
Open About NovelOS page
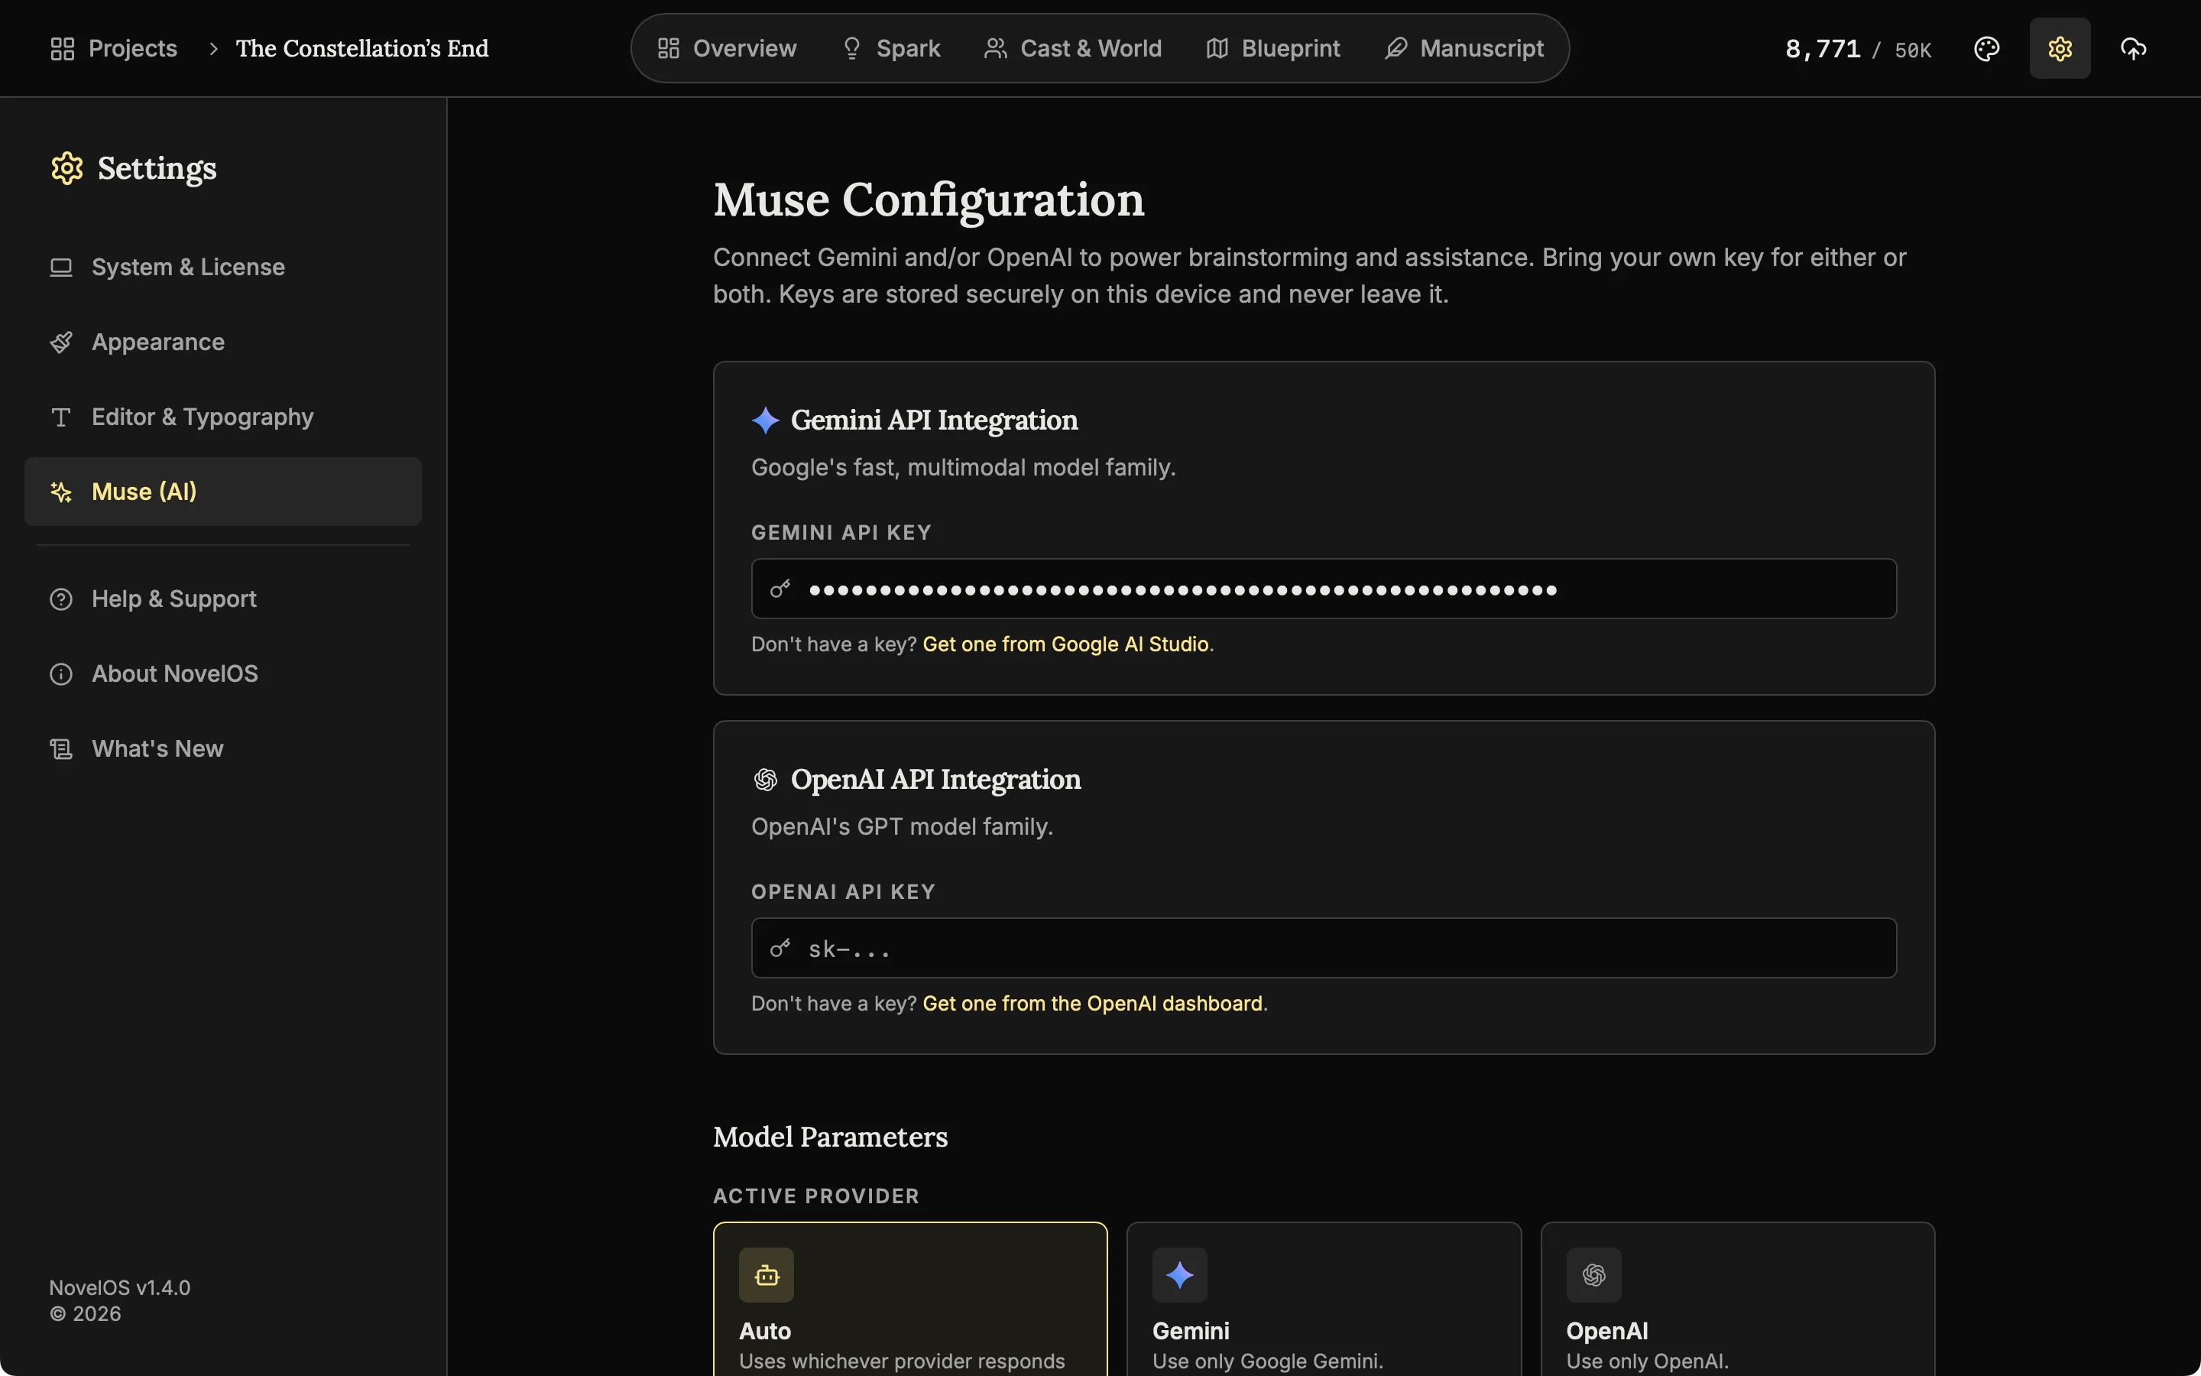tap(223, 673)
